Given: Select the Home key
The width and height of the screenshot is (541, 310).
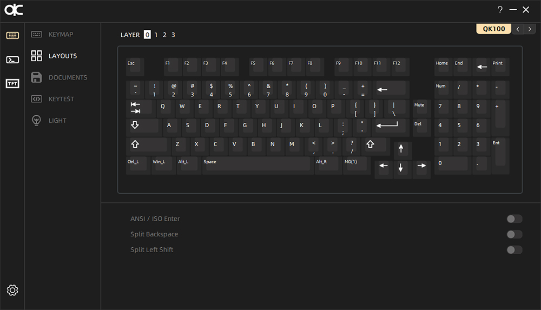Looking at the screenshot, I should (x=443, y=67).
